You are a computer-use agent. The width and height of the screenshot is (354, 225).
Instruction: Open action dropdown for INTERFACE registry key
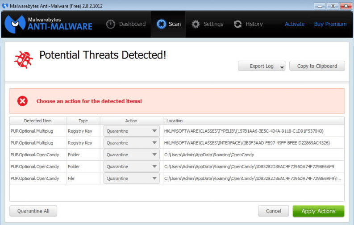131,143
